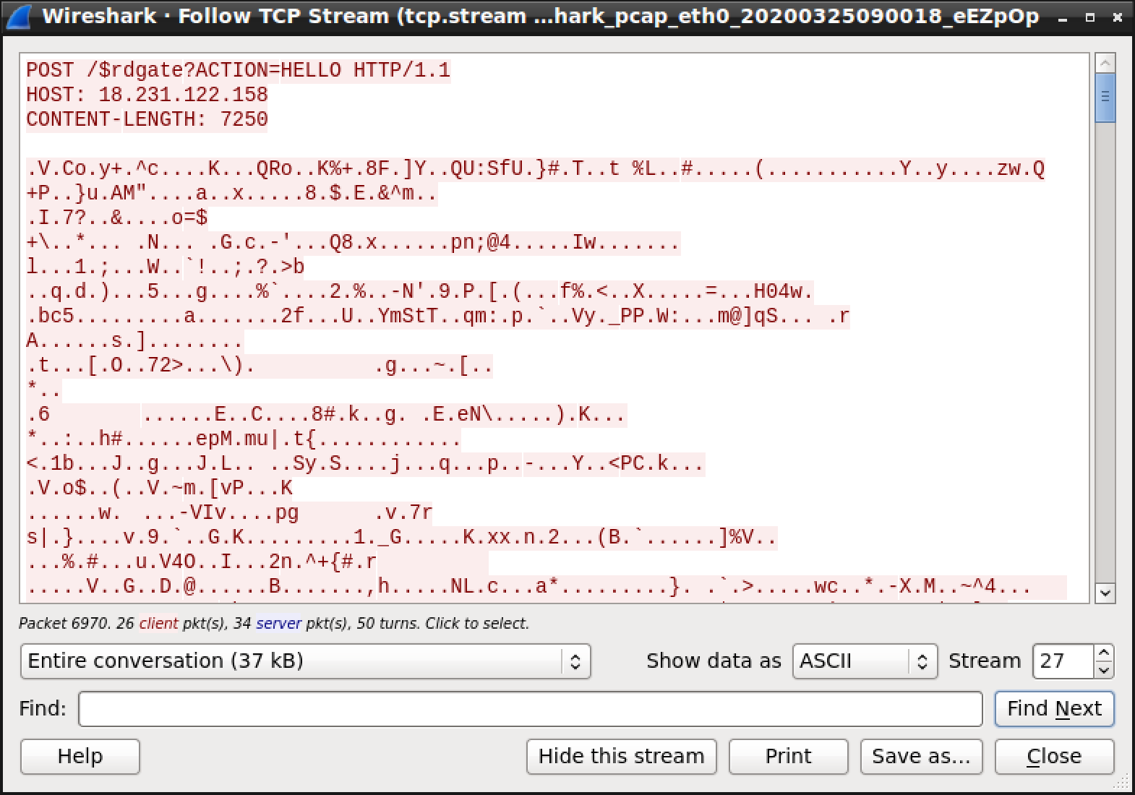Save the stream with Save as...

[921, 756]
